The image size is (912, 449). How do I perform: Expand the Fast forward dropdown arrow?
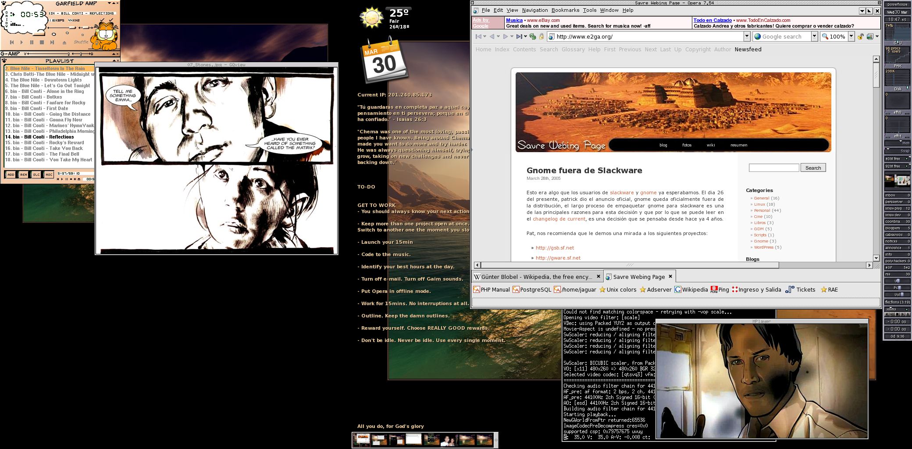525,36
